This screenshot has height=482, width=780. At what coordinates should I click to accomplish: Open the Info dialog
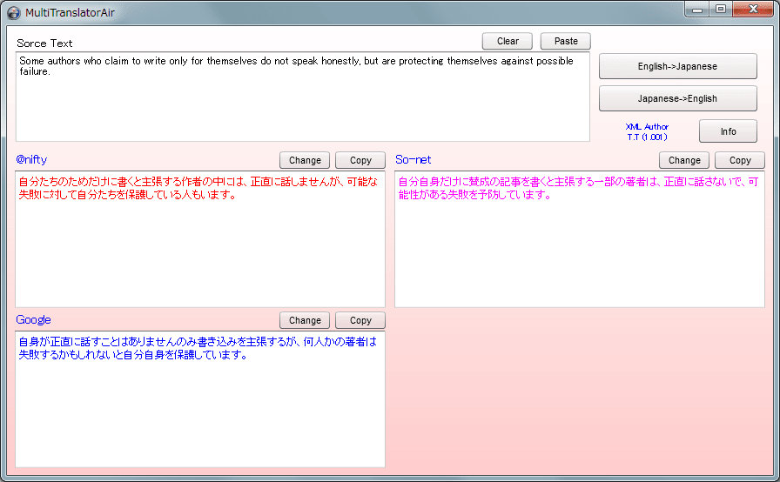pyautogui.click(x=728, y=131)
